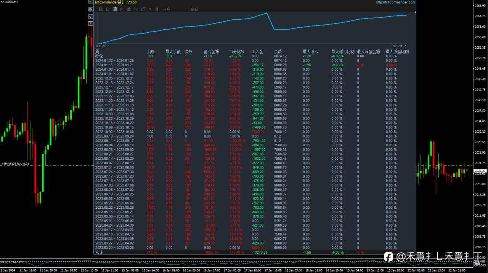The width and height of the screenshot is (488, 273).
Task: Select the 2024.01.15 ~ 2024.01.21 week row
Action: pyautogui.click(x=255, y=65)
